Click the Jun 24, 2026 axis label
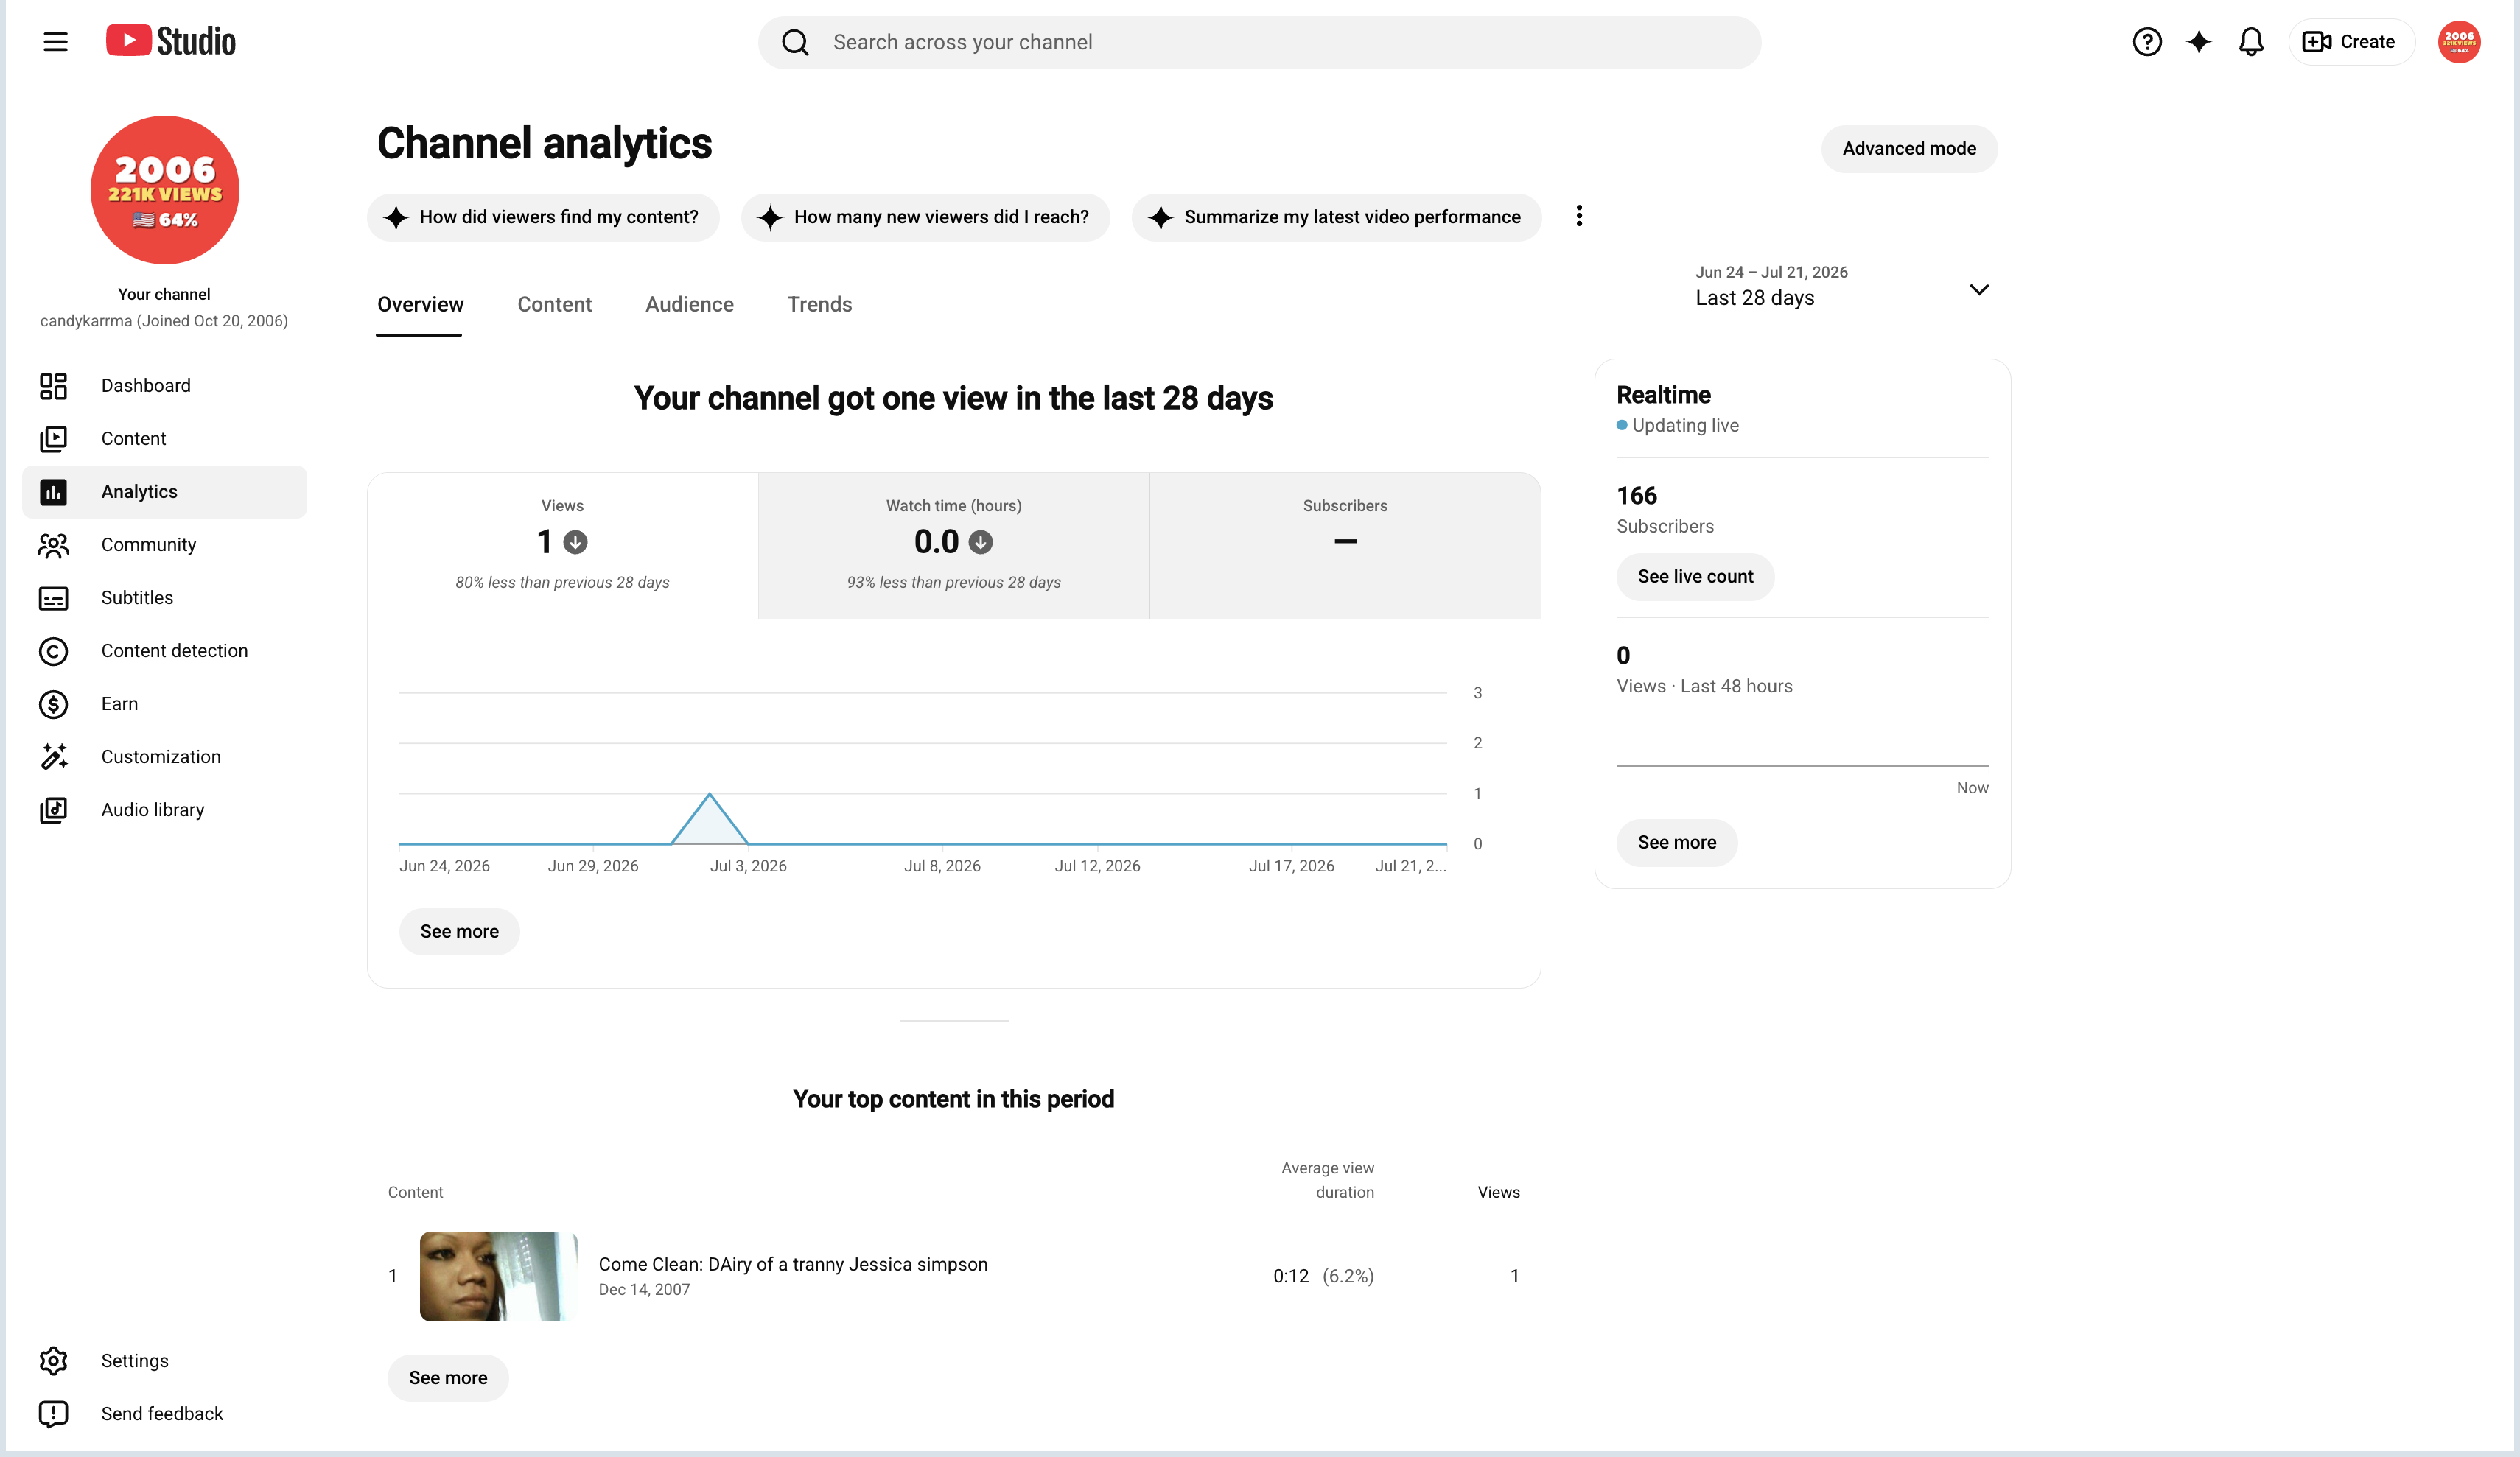The width and height of the screenshot is (2520, 1457). coord(444,866)
